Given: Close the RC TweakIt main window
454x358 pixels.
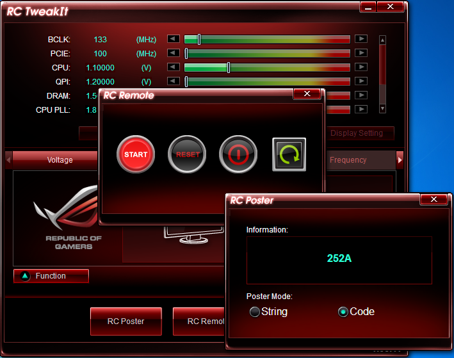Looking at the screenshot, I should [391, 6].
